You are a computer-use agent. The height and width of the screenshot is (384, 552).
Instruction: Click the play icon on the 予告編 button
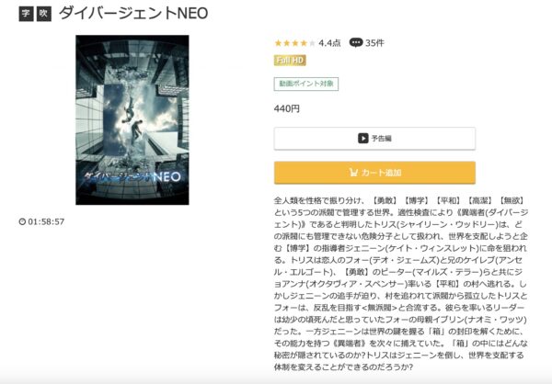pyautogui.click(x=363, y=138)
